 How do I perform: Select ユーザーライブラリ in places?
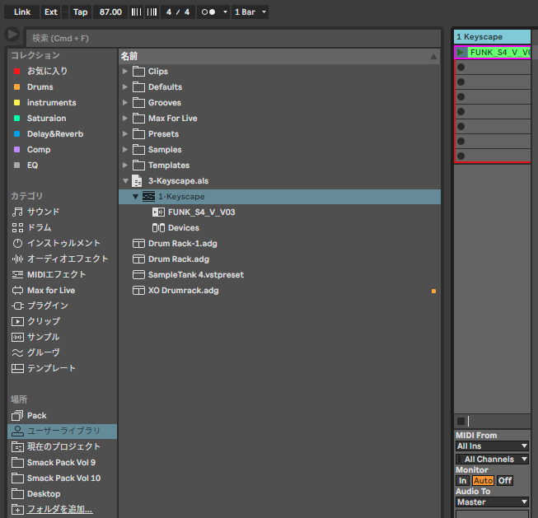pos(63,431)
